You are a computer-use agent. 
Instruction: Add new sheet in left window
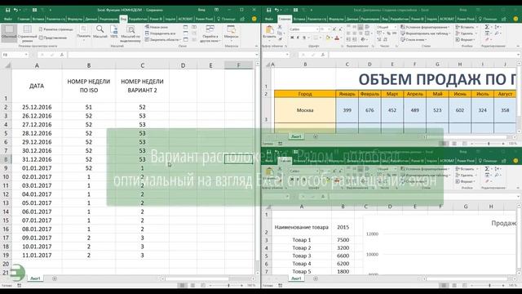click(55, 278)
